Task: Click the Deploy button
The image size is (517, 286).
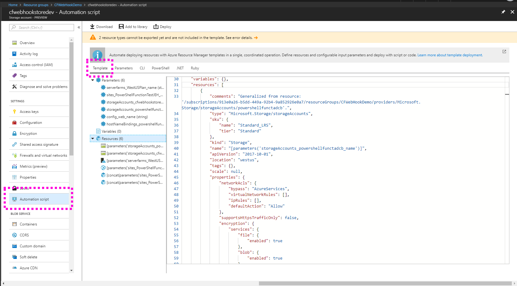Action: click(x=162, y=27)
